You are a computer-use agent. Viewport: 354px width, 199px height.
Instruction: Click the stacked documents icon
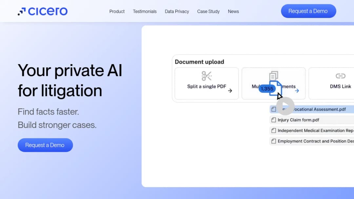pyautogui.click(x=274, y=76)
